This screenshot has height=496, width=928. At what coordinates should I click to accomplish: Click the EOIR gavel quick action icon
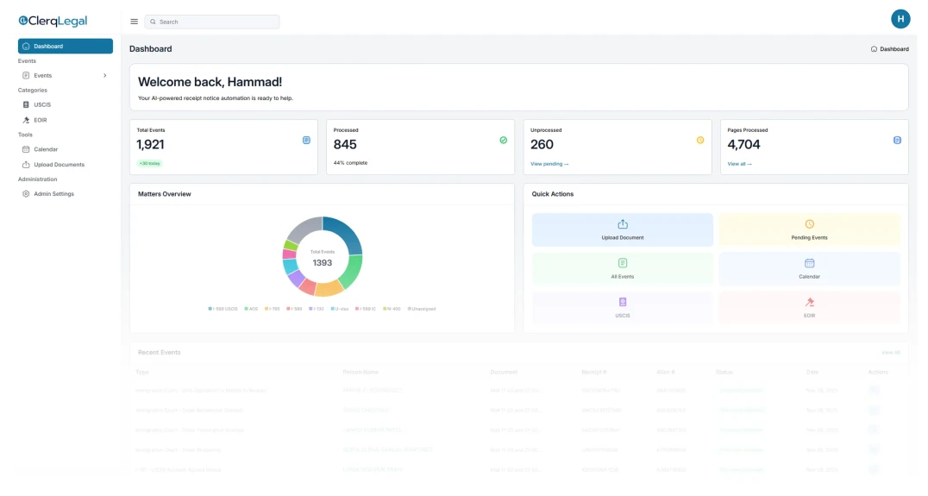click(809, 303)
